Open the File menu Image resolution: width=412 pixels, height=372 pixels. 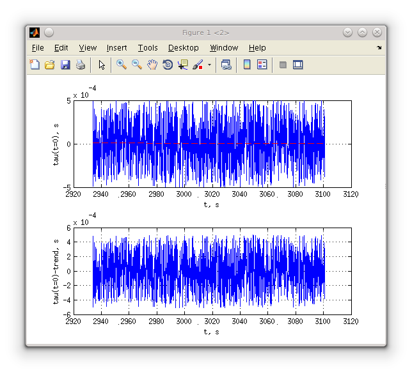tap(38, 48)
